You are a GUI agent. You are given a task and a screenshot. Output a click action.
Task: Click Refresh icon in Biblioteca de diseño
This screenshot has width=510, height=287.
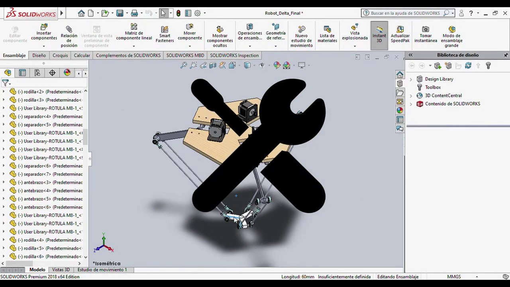(468, 65)
